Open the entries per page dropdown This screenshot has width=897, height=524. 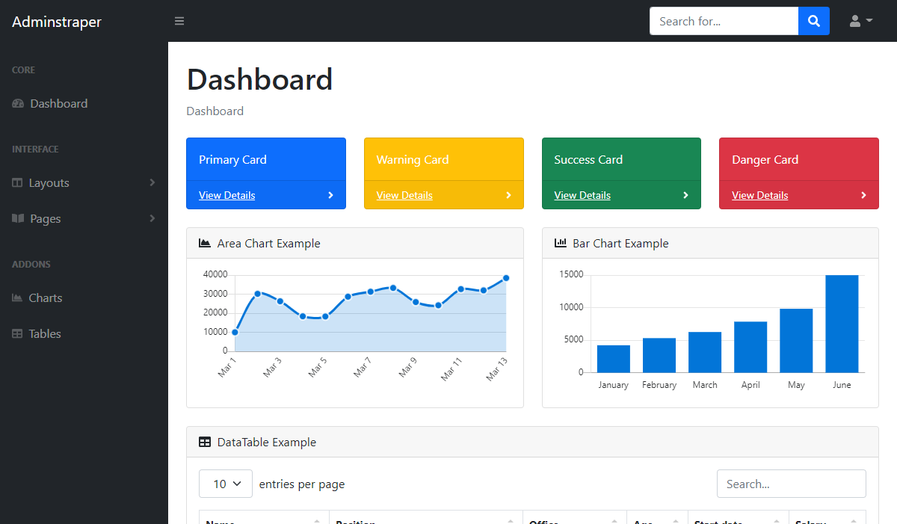[x=226, y=484]
